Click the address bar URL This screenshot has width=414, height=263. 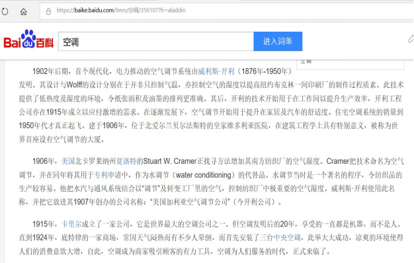point(121,11)
